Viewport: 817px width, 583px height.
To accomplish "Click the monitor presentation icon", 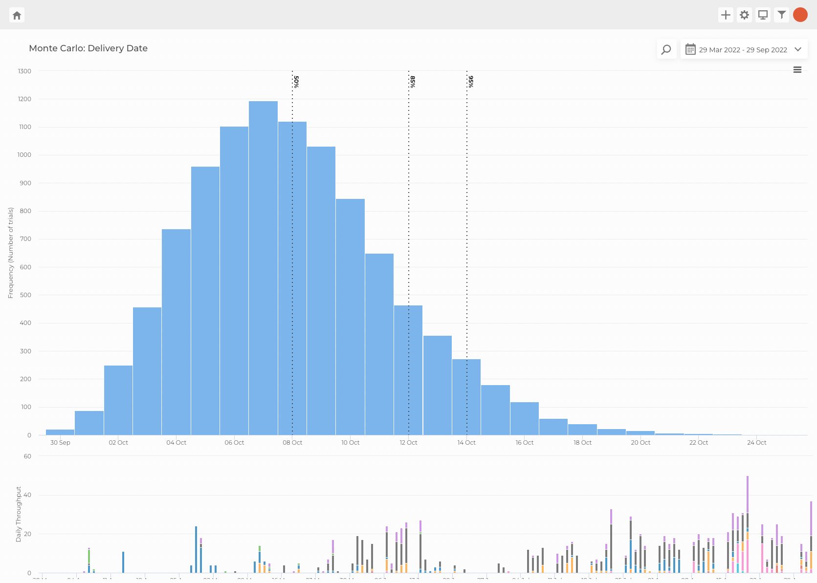I will pos(763,15).
